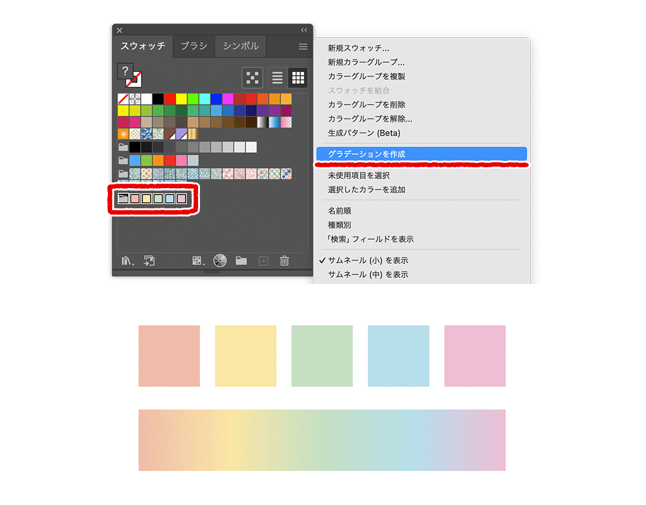
Task: Click the large salmon square on canvas
Action: pos(169,356)
